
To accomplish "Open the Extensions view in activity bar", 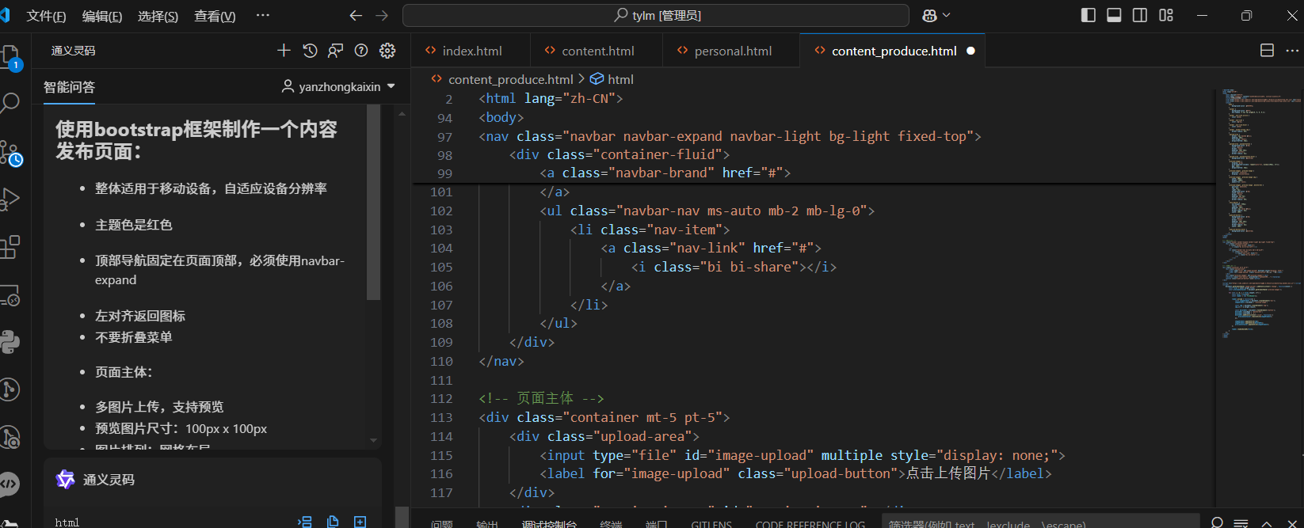I will tap(10, 248).
